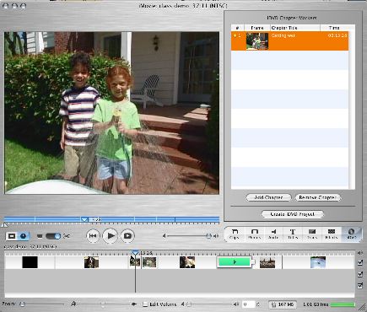367x312 pixels.
Task: Click the hare (faster) speed icon
Action: coord(73,304)
